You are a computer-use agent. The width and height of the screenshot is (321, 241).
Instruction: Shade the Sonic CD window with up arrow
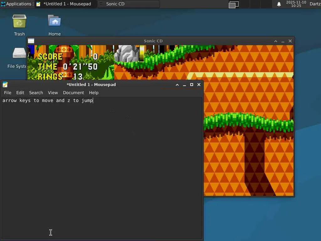point(276,41)
